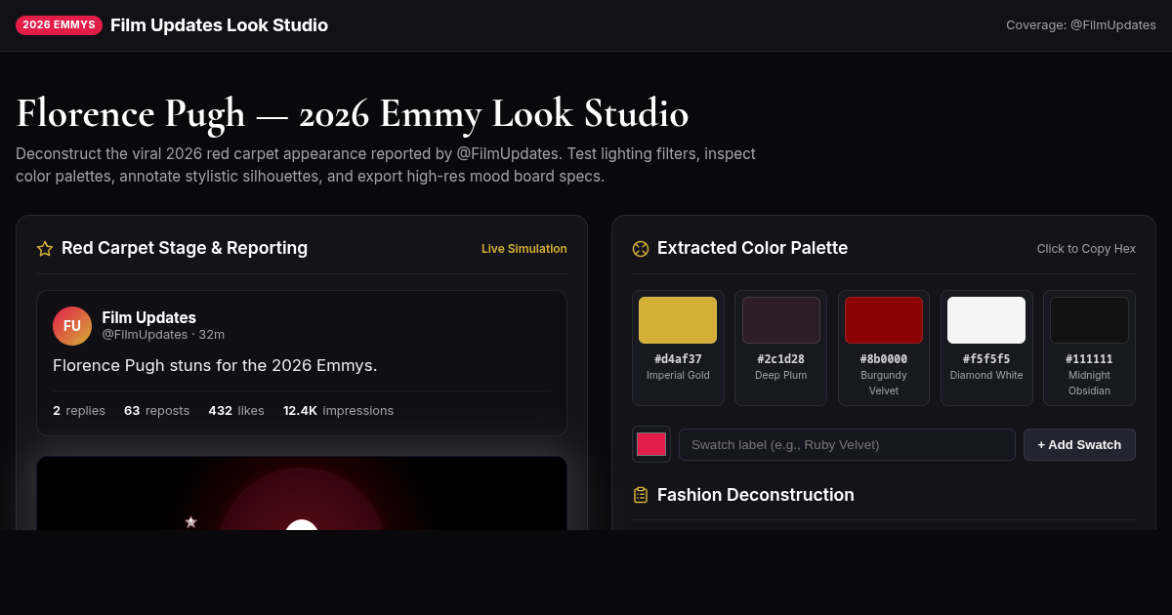Click the star icon beside Red Carpet Stage
The width and height of the screenshot is (1172, 615).
(x=45, y=249)
